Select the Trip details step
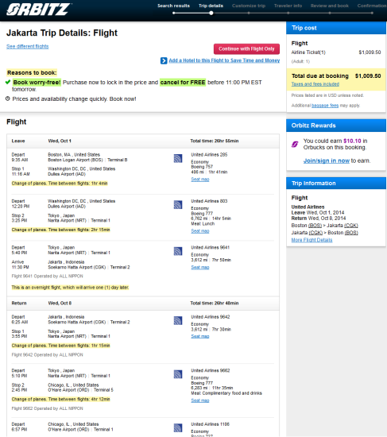 tap(211, 6)
